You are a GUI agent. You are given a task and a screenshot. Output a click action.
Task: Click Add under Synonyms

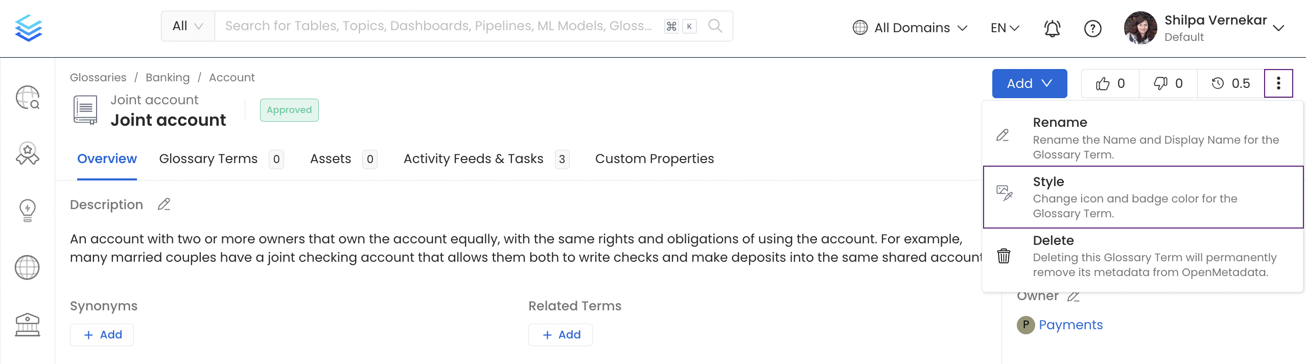pyautogui.click(x=102, y=335)
